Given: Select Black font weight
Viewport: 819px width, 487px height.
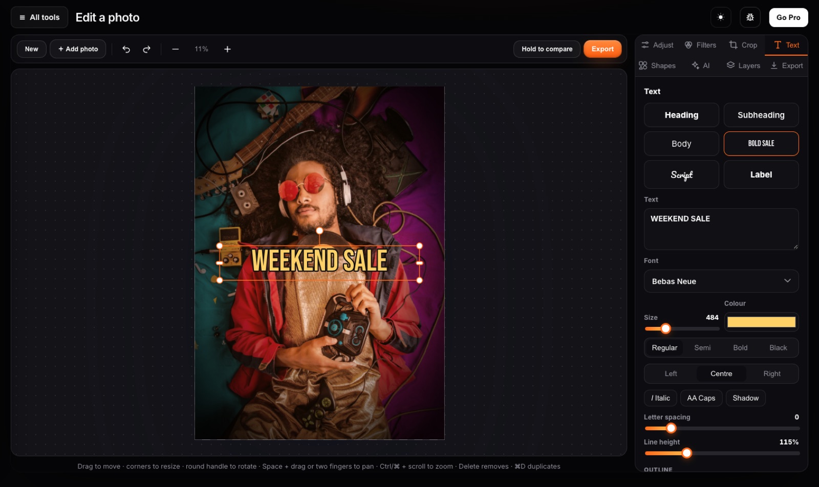Looking at the screenshot, I should pyautogui.click(x=778, y=348).
